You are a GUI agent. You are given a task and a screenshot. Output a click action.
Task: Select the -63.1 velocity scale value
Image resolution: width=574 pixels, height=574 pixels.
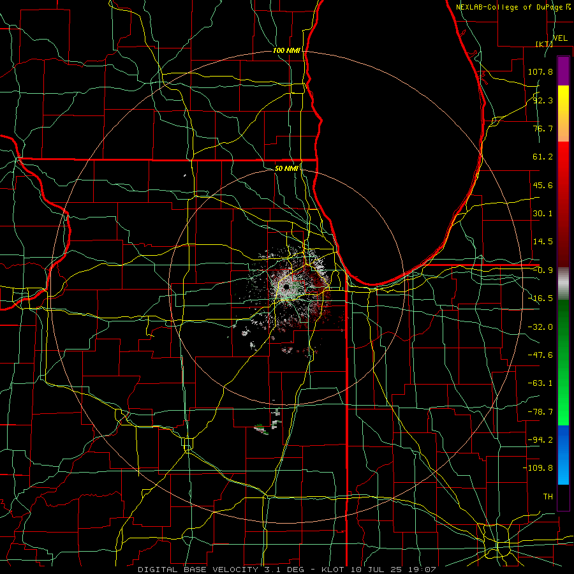point(540,383)
